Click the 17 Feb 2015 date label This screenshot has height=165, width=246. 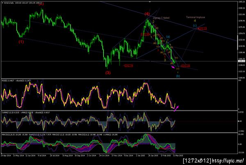pos(166,156)
